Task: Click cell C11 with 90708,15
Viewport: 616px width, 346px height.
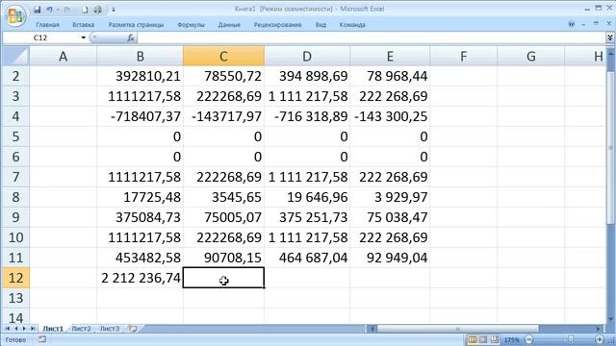Action: tap(223, 258)
